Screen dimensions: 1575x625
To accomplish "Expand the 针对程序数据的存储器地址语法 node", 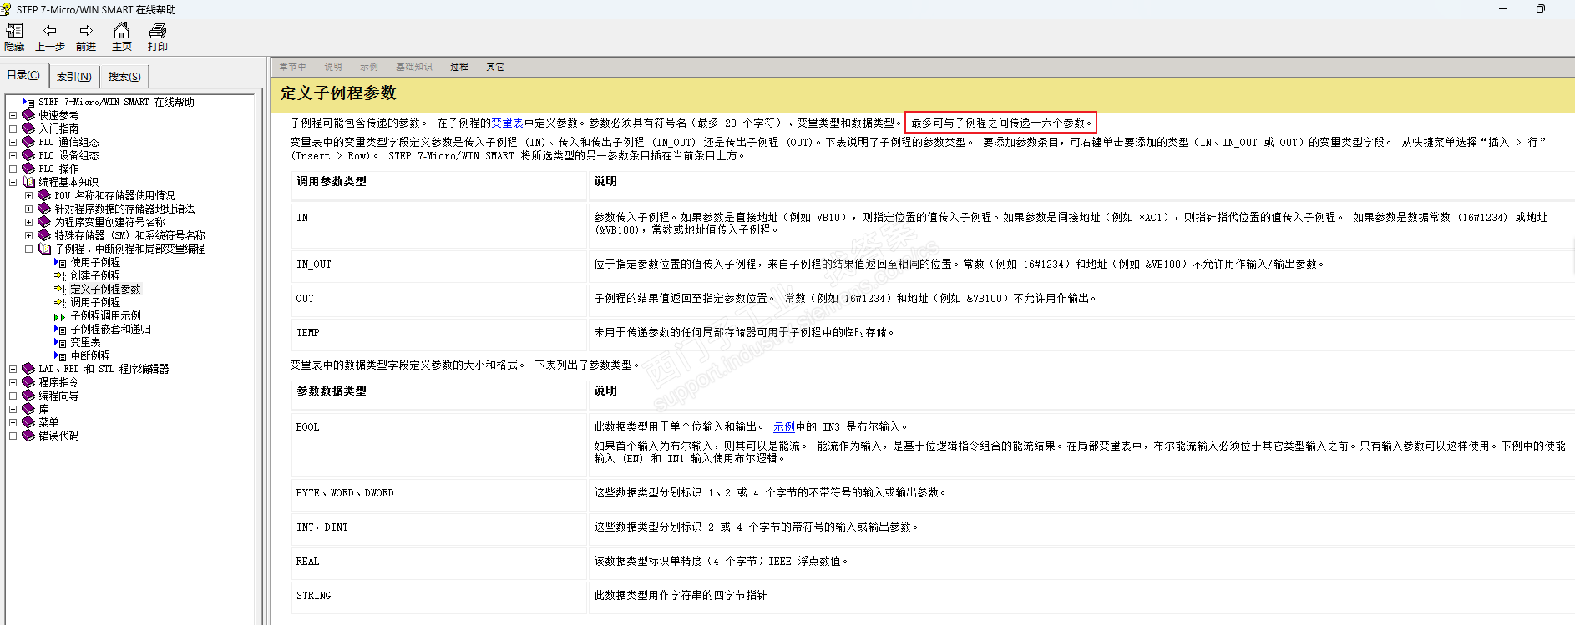I will tap(28, 209).
